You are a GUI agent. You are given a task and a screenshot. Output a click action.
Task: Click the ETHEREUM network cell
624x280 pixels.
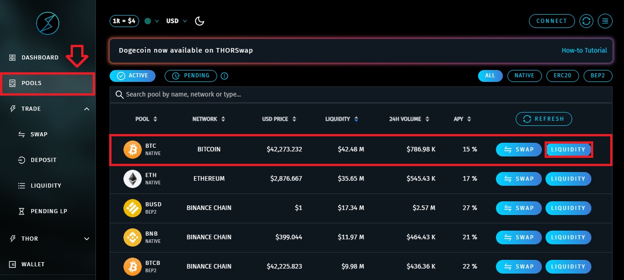[209, 179]
